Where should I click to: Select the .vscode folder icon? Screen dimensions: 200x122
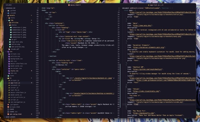click(8, 13)
